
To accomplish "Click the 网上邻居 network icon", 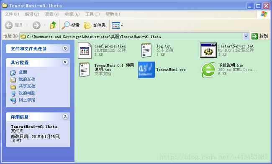I will (13, 100).
